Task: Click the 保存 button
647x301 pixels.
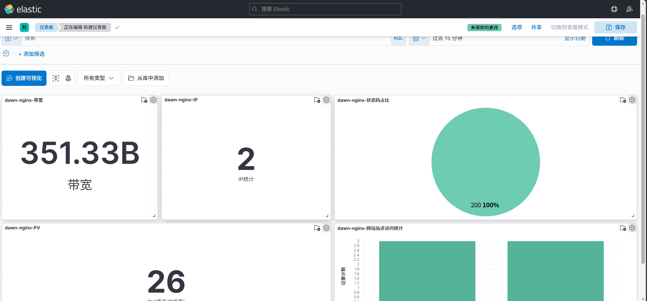Action: point(616,27)
